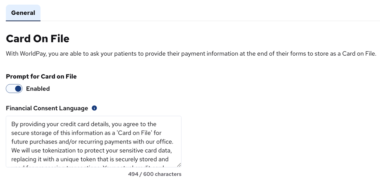Click the blue underline beneath General tab

click(23, 21)
